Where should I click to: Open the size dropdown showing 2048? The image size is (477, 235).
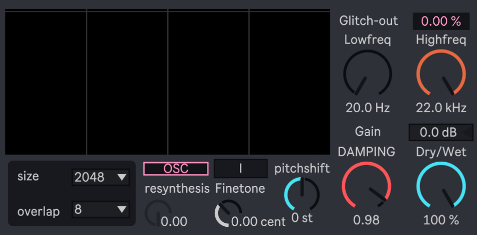tap(101, 177)
